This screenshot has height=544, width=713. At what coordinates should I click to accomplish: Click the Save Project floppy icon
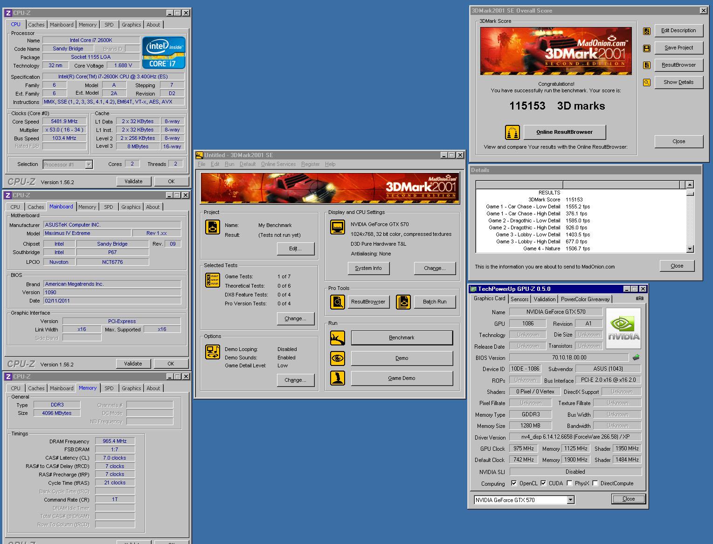[x=646, y=48]
